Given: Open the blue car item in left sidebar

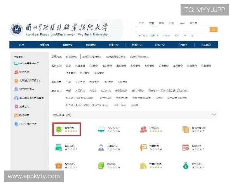Looking at the screenshot, I should click(29, 98).
